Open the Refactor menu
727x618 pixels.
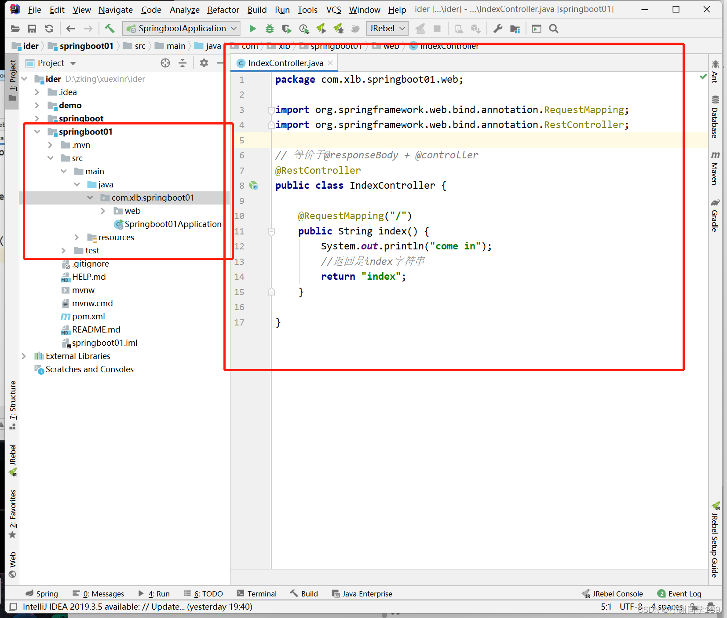click(x=223, y=10)
